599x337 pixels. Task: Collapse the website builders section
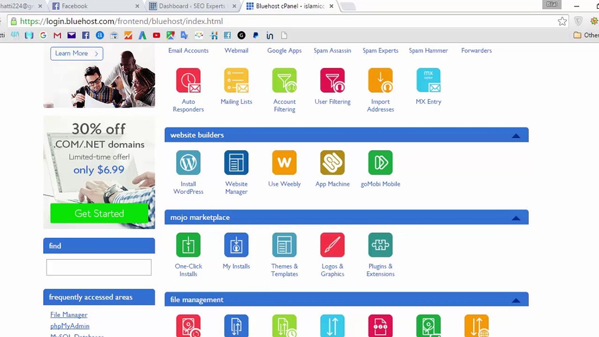click(516, 136)
